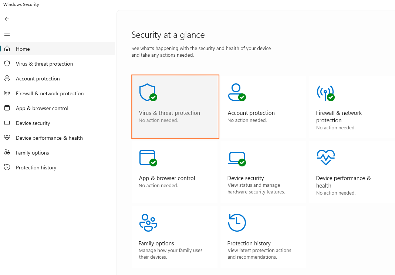Image resolution: width=395 pixels, height=275 pixels.
Task: Click 'No action needed.' under Account protection tile
Action: [247, 120]
